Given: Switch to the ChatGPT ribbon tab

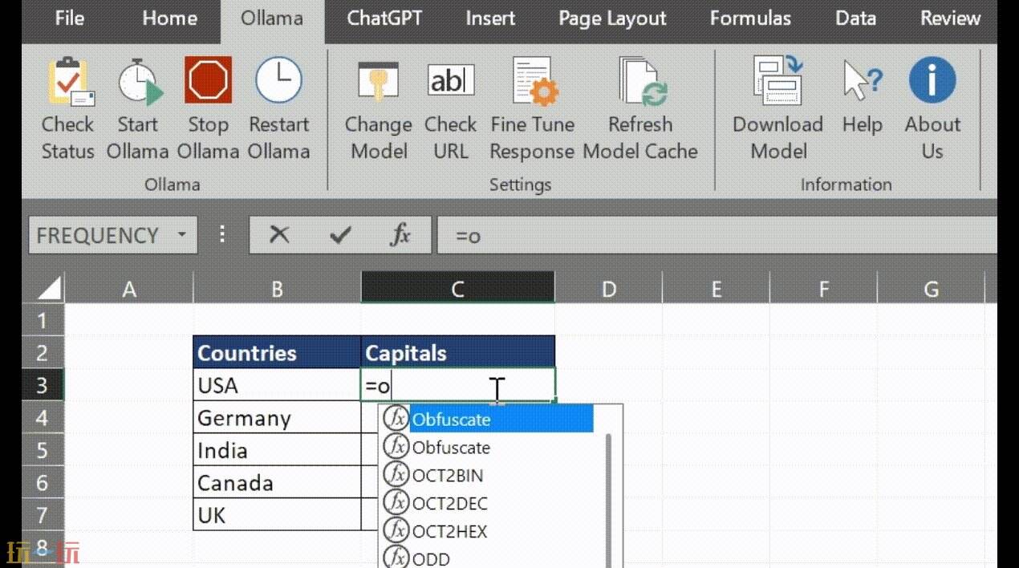Looking at the screenshot, I should (384, 18).
